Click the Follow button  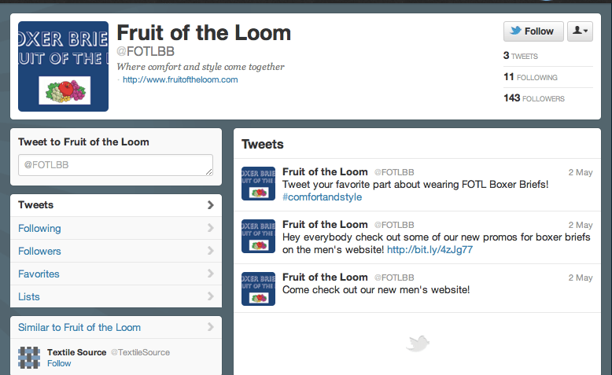point(533,31)
